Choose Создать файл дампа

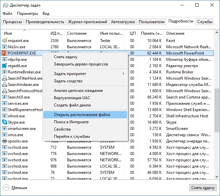(x=85, y=105)
